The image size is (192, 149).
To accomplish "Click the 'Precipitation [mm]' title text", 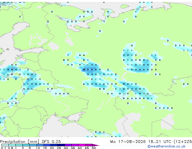I will coord(20,142).
